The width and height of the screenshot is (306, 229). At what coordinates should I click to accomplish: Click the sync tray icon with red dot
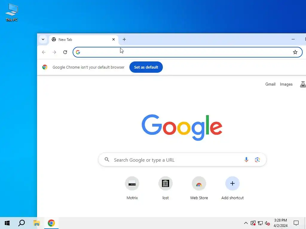tap(253, 223)
